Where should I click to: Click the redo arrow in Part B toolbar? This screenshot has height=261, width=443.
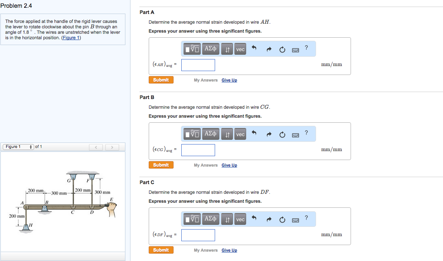tap(269, 134)
